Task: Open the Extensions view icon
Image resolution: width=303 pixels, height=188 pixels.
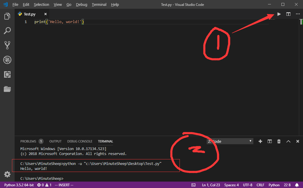Action: [7, 74]
